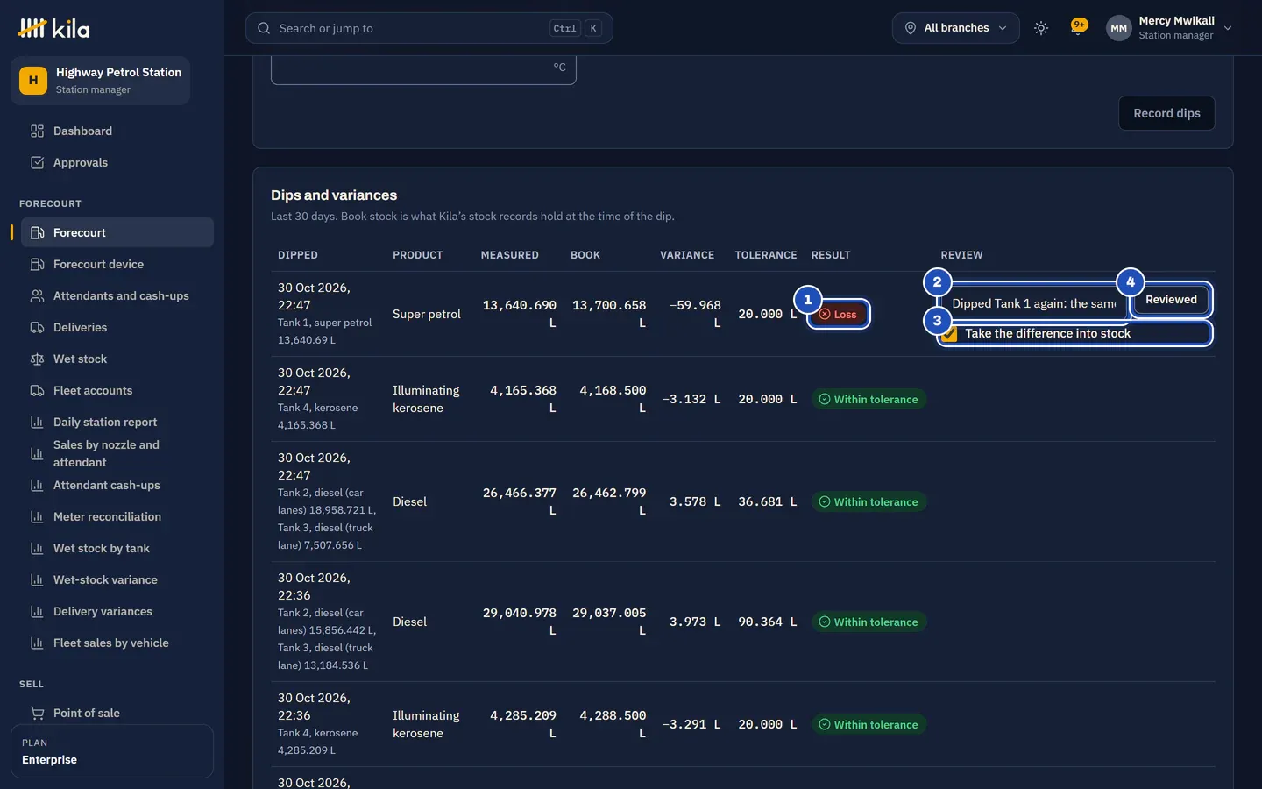
Task: Open Wet stock by tank report
Action: 117,549
